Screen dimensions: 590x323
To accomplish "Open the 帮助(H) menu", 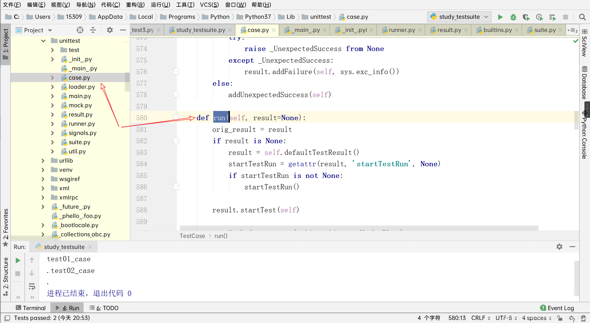I will (261, 5).
